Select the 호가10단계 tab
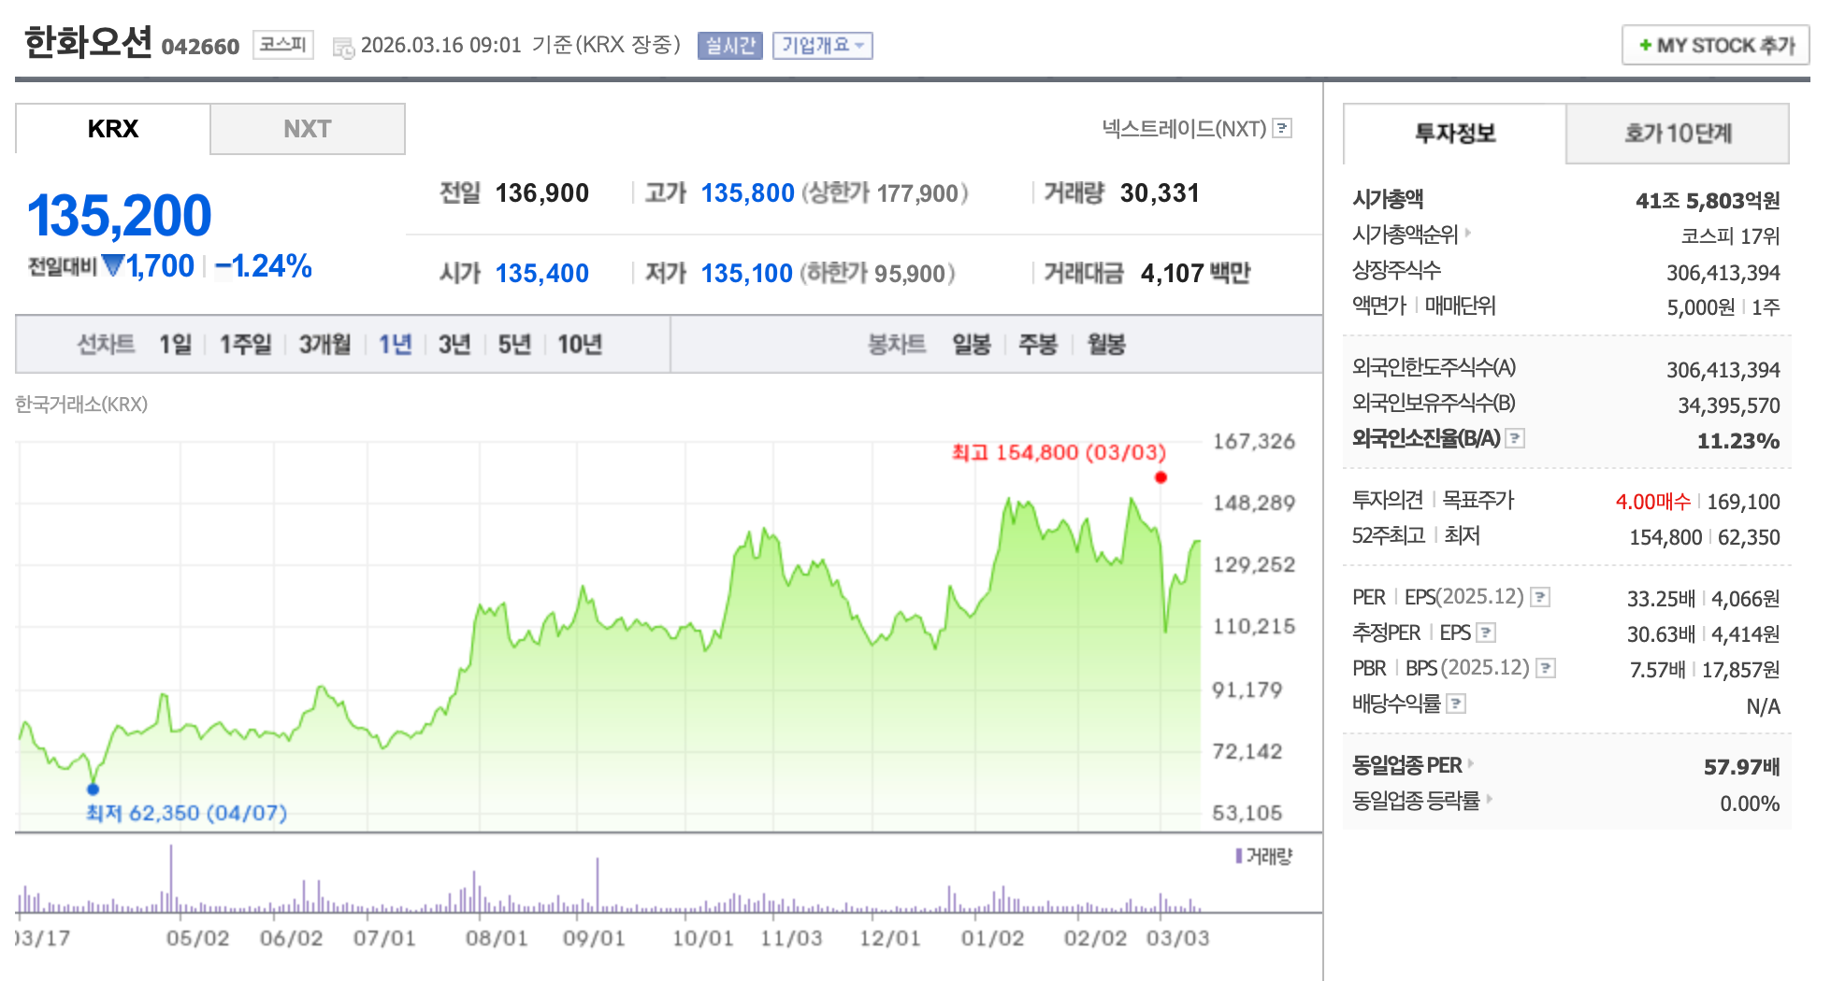Image resolution: width=1831 pixels, height=981 pixels. (x=1678, y=134)
